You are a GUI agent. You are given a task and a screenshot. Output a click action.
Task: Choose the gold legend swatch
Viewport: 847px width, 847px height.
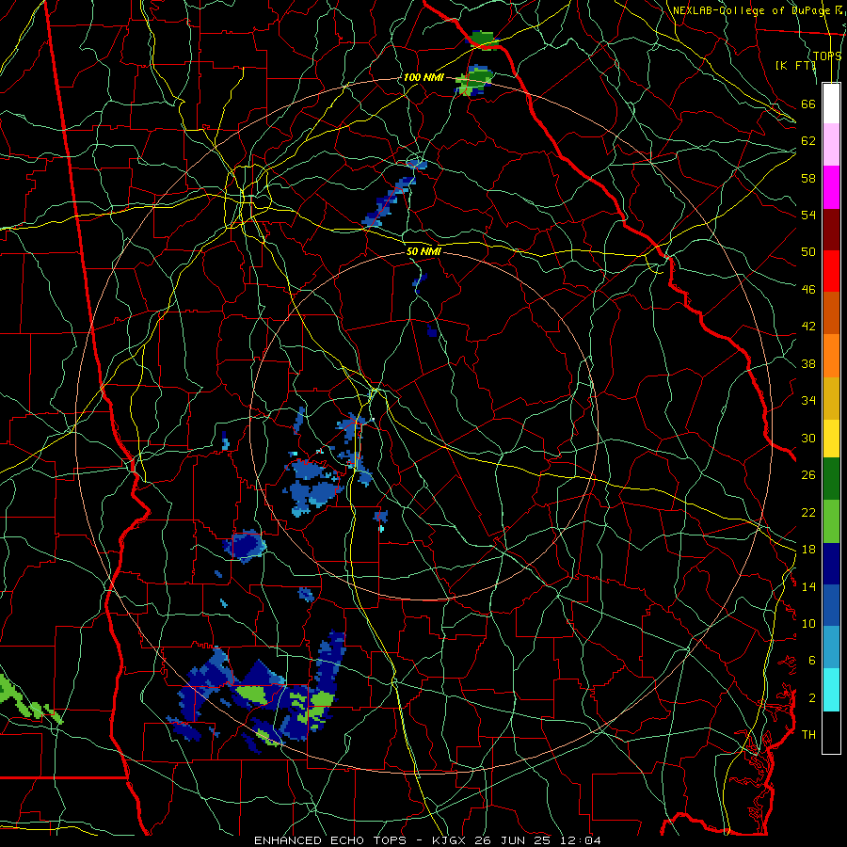coord(831,398)
